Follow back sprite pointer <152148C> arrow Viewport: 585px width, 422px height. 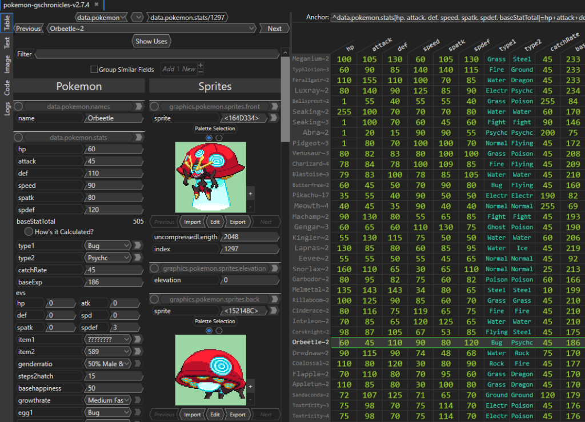274,311
